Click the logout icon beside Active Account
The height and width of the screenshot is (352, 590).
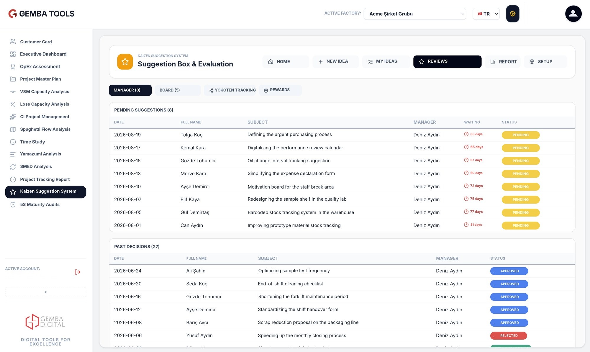(x=78, y=272)
